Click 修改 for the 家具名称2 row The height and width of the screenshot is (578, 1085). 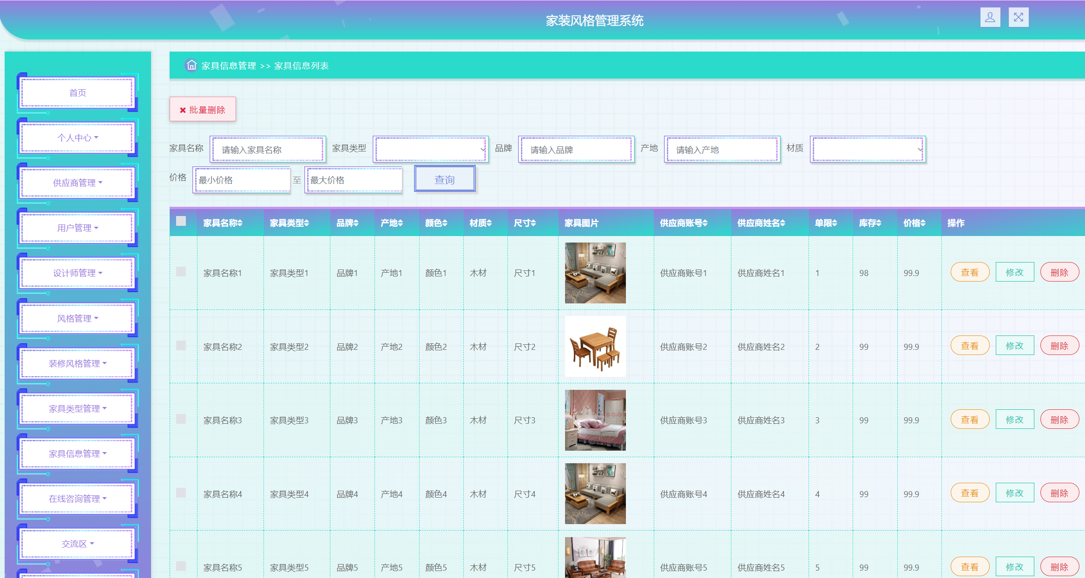pos(1014,345)
